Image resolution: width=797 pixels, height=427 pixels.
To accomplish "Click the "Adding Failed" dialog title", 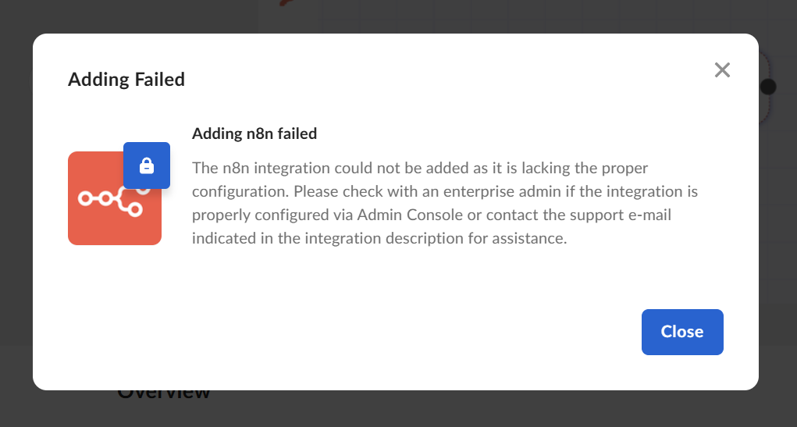I will pyautogui.click(x=126, y=79).
